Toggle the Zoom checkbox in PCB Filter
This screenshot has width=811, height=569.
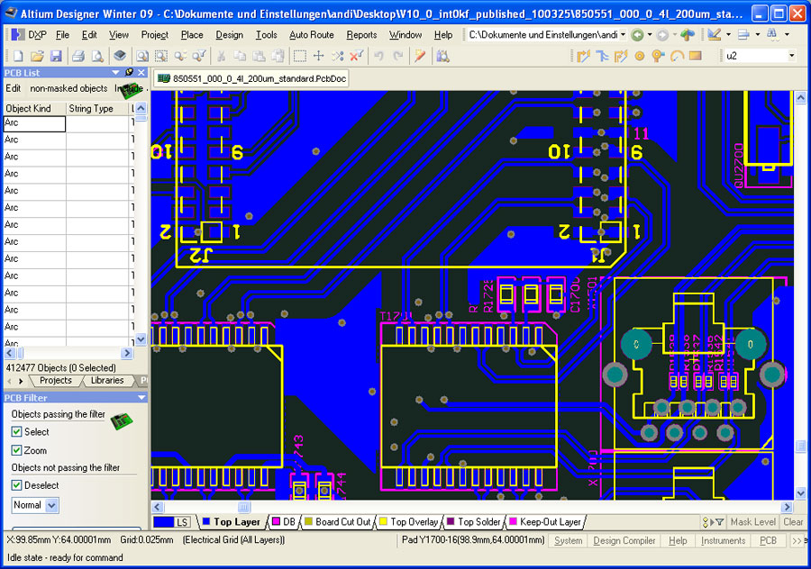click(16, 450)
